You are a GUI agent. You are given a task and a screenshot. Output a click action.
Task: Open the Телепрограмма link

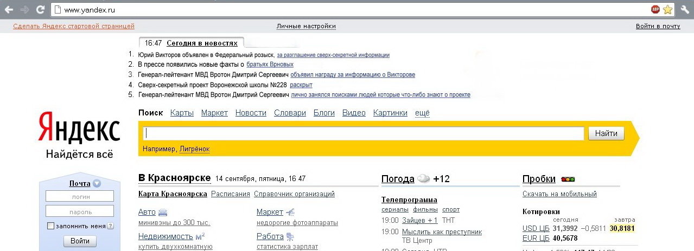coord(409,200)
